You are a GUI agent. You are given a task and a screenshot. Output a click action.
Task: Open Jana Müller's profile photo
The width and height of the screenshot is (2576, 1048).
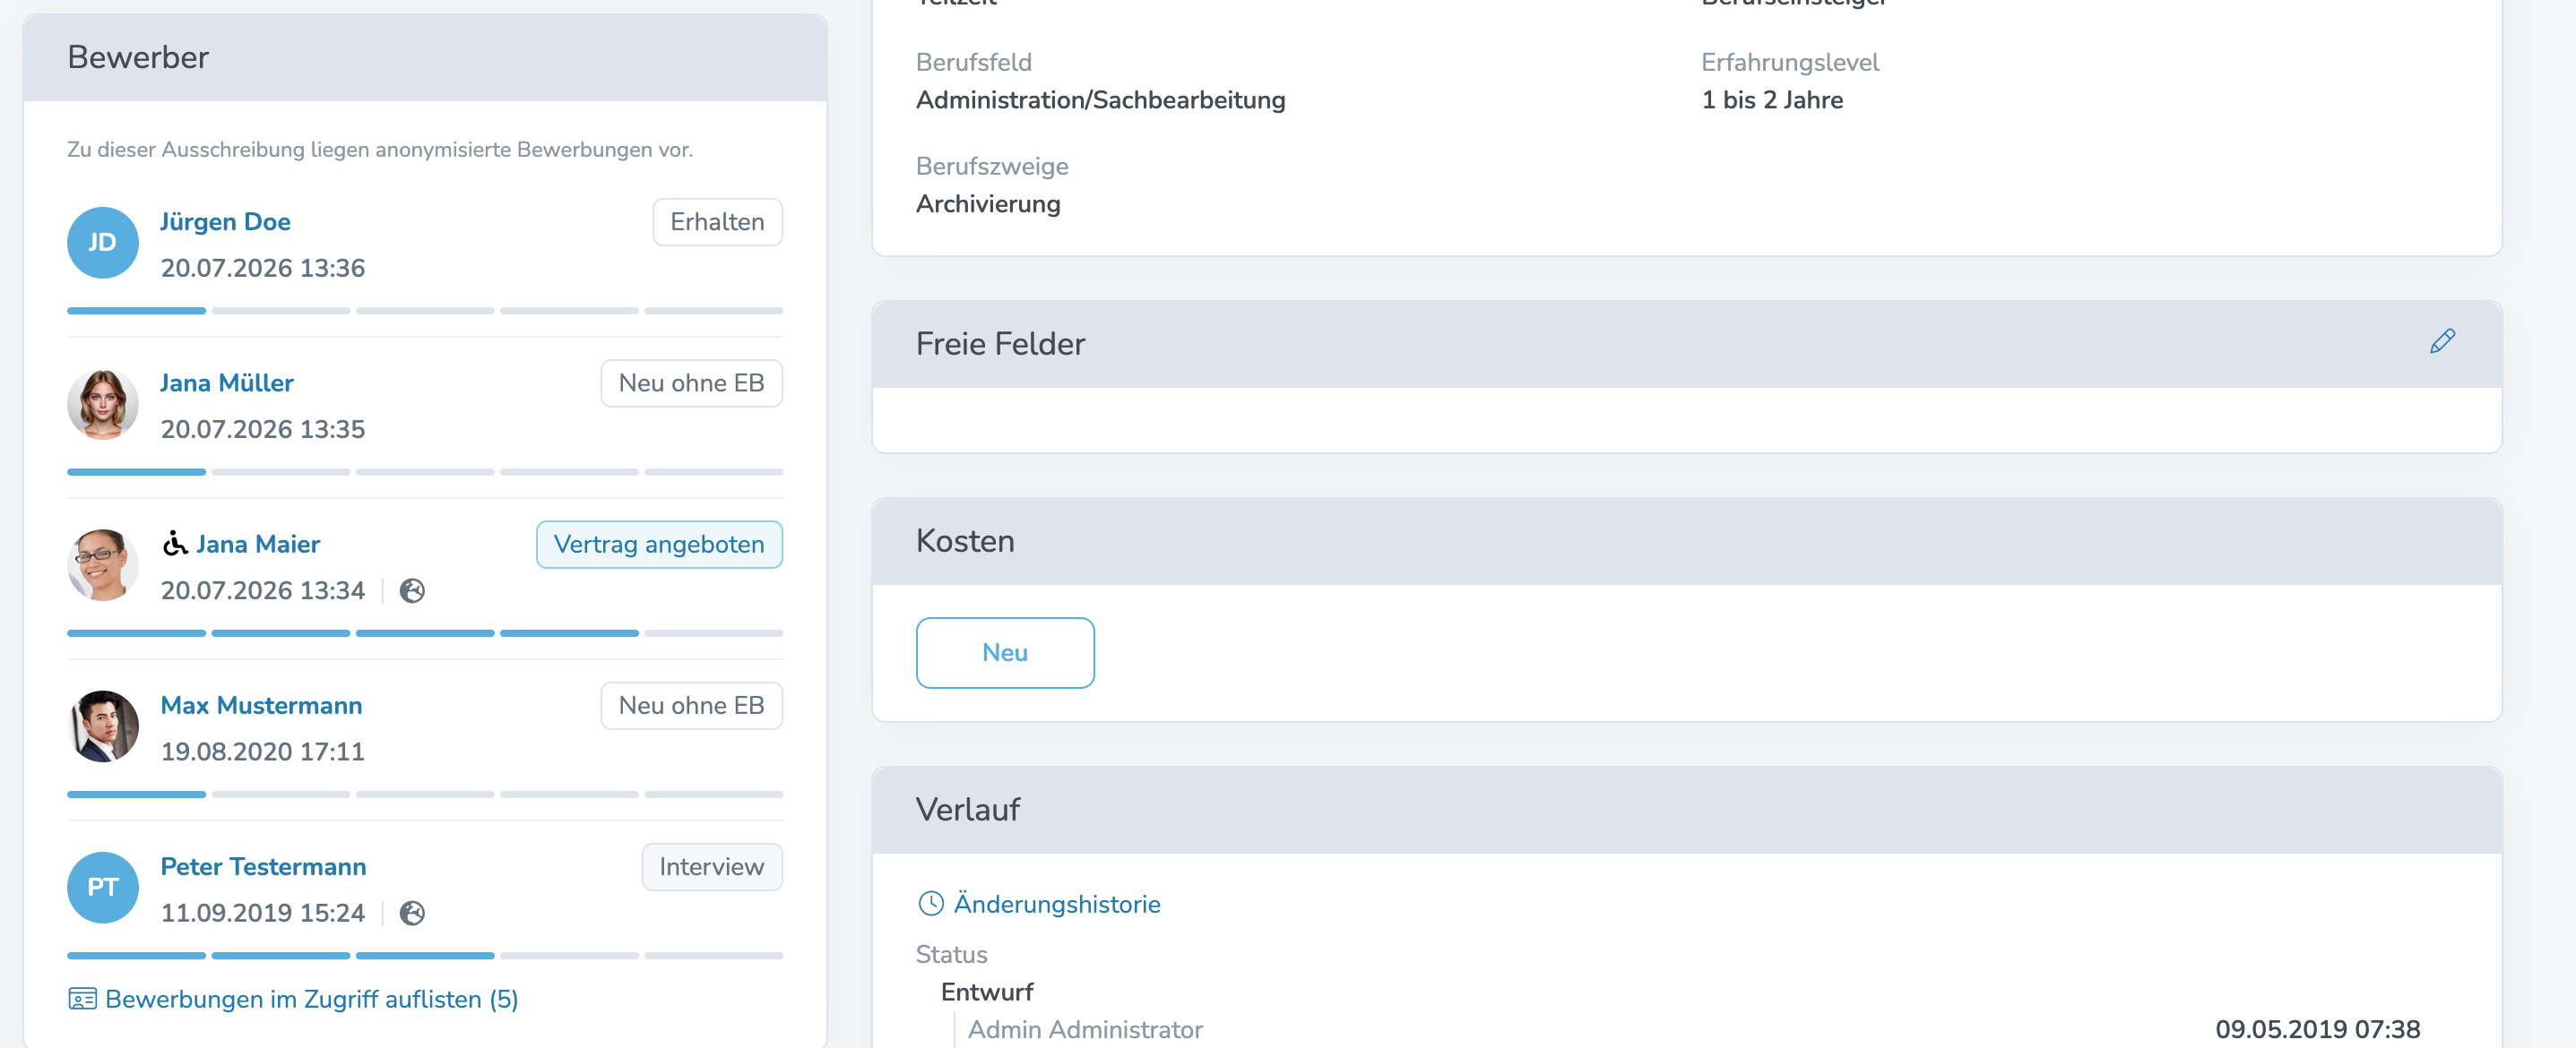pyautogui.click(x=102, y=405)
